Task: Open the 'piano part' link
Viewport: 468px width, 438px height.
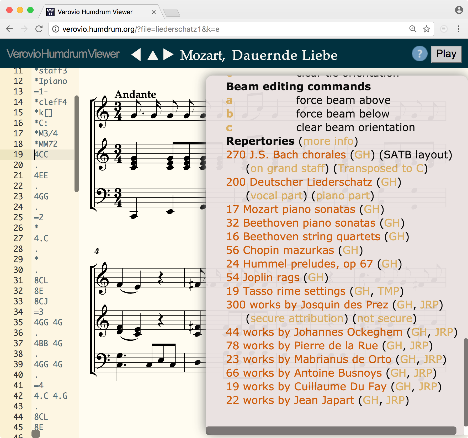Action: pos(343,196)
